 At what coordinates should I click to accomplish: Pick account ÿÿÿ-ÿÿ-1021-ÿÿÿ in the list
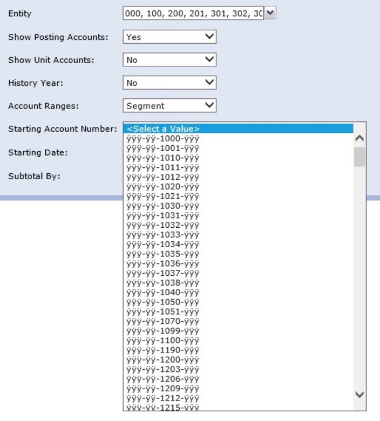[x=163, y=196]
